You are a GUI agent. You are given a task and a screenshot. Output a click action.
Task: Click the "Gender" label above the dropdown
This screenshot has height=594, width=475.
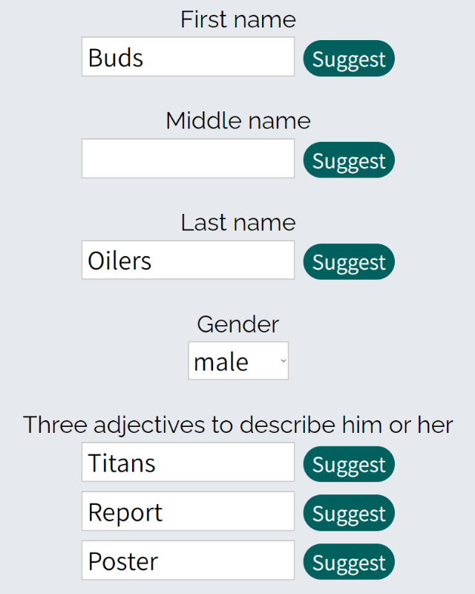point(238,324)
